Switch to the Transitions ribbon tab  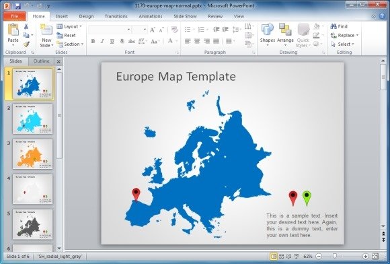tap(116, 16)
